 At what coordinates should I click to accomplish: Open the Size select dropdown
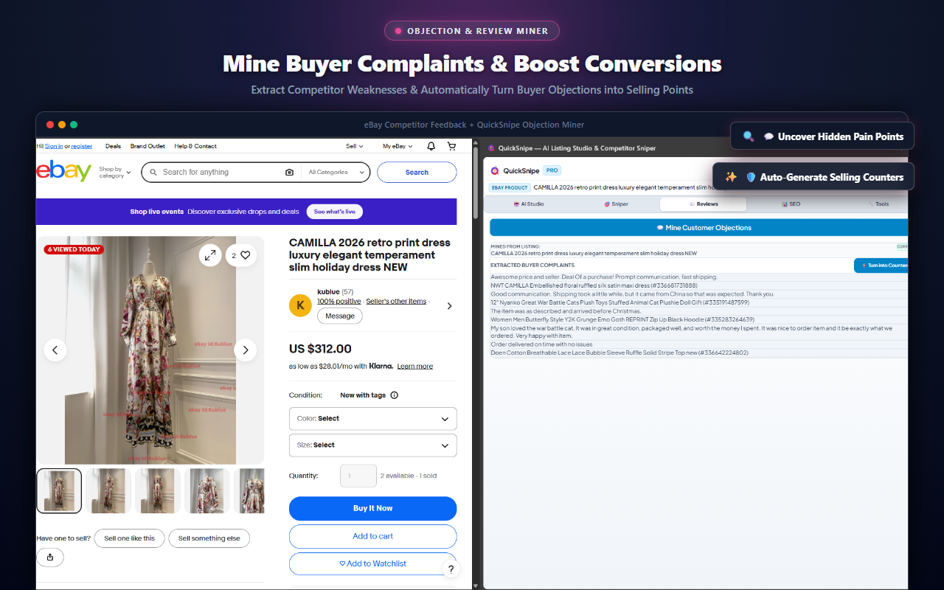click(373, 445)
